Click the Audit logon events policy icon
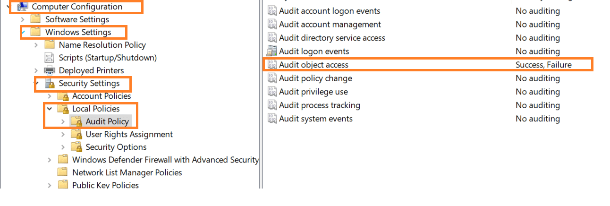The height and width of the screenshot is (206, 610). coord(272,51)
